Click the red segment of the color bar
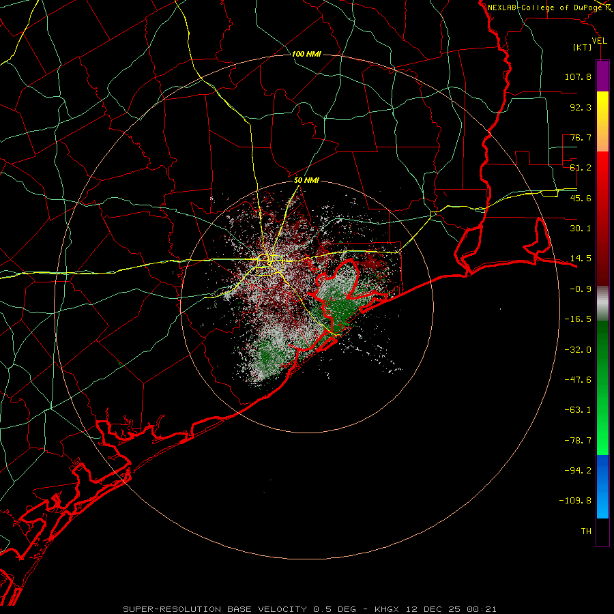This screenshot has width=614, height=614. tap(602, 218)
